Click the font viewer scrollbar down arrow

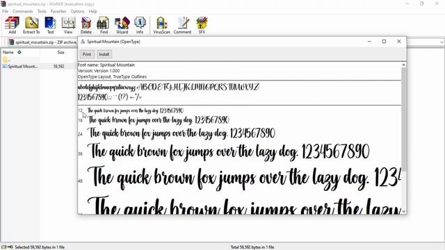click(x=403, y=211)
